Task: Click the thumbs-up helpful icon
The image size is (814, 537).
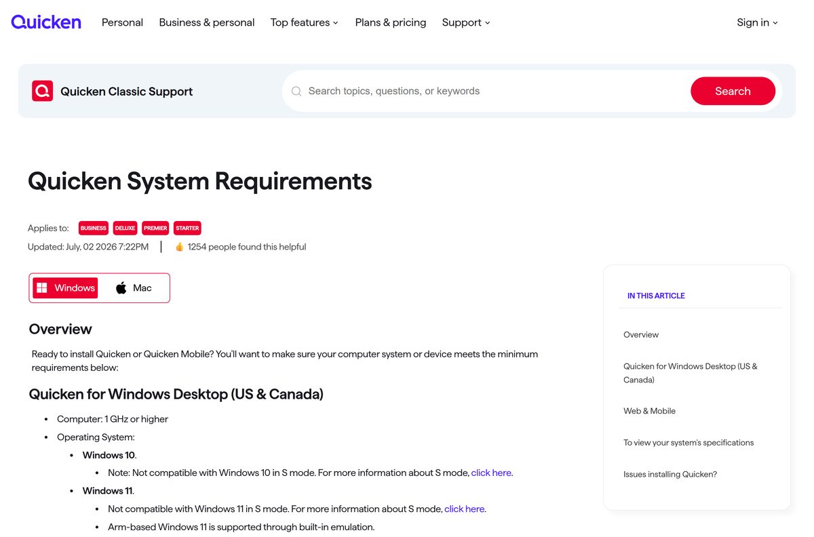Action: (x=180, y=247)
